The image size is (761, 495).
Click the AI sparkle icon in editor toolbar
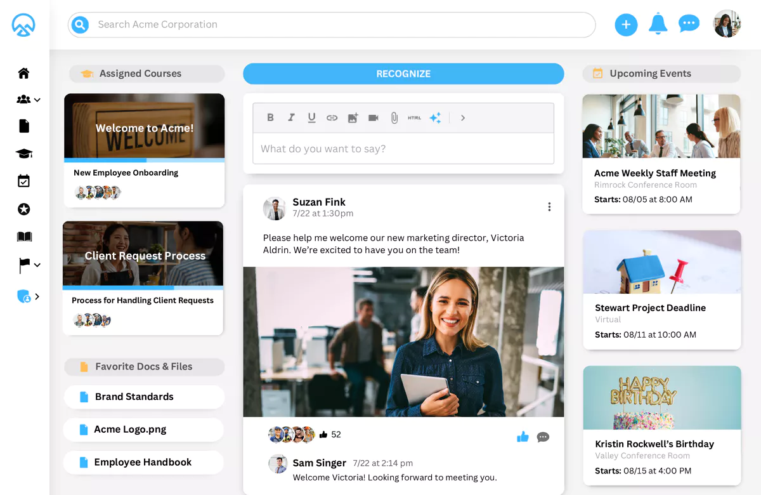click(435, 118)
